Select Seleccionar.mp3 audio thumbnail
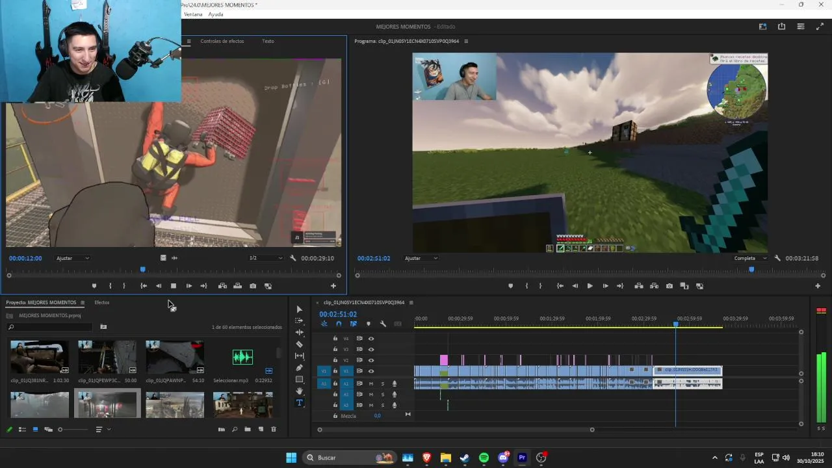This screenshot has width=832, height=468. 242,357
